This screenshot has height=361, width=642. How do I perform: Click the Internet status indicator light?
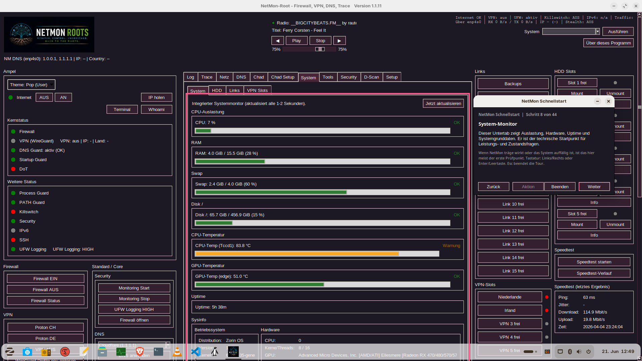coord(11,98)
